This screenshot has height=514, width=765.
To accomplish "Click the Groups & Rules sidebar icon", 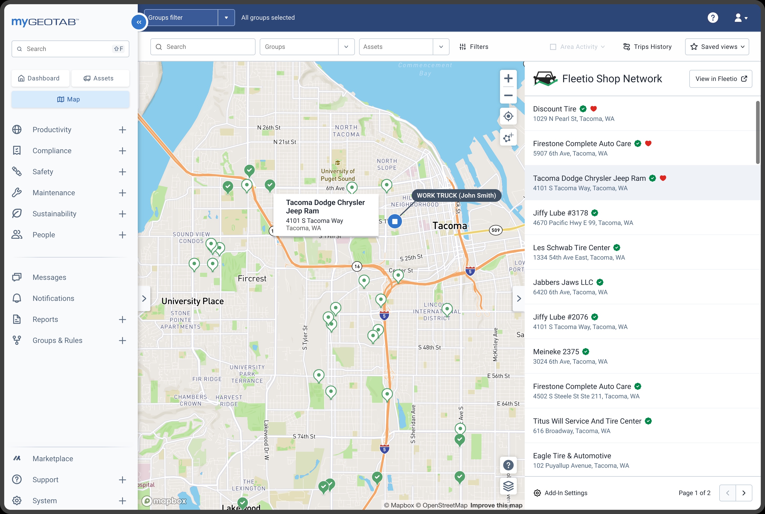I will [17, 340].
